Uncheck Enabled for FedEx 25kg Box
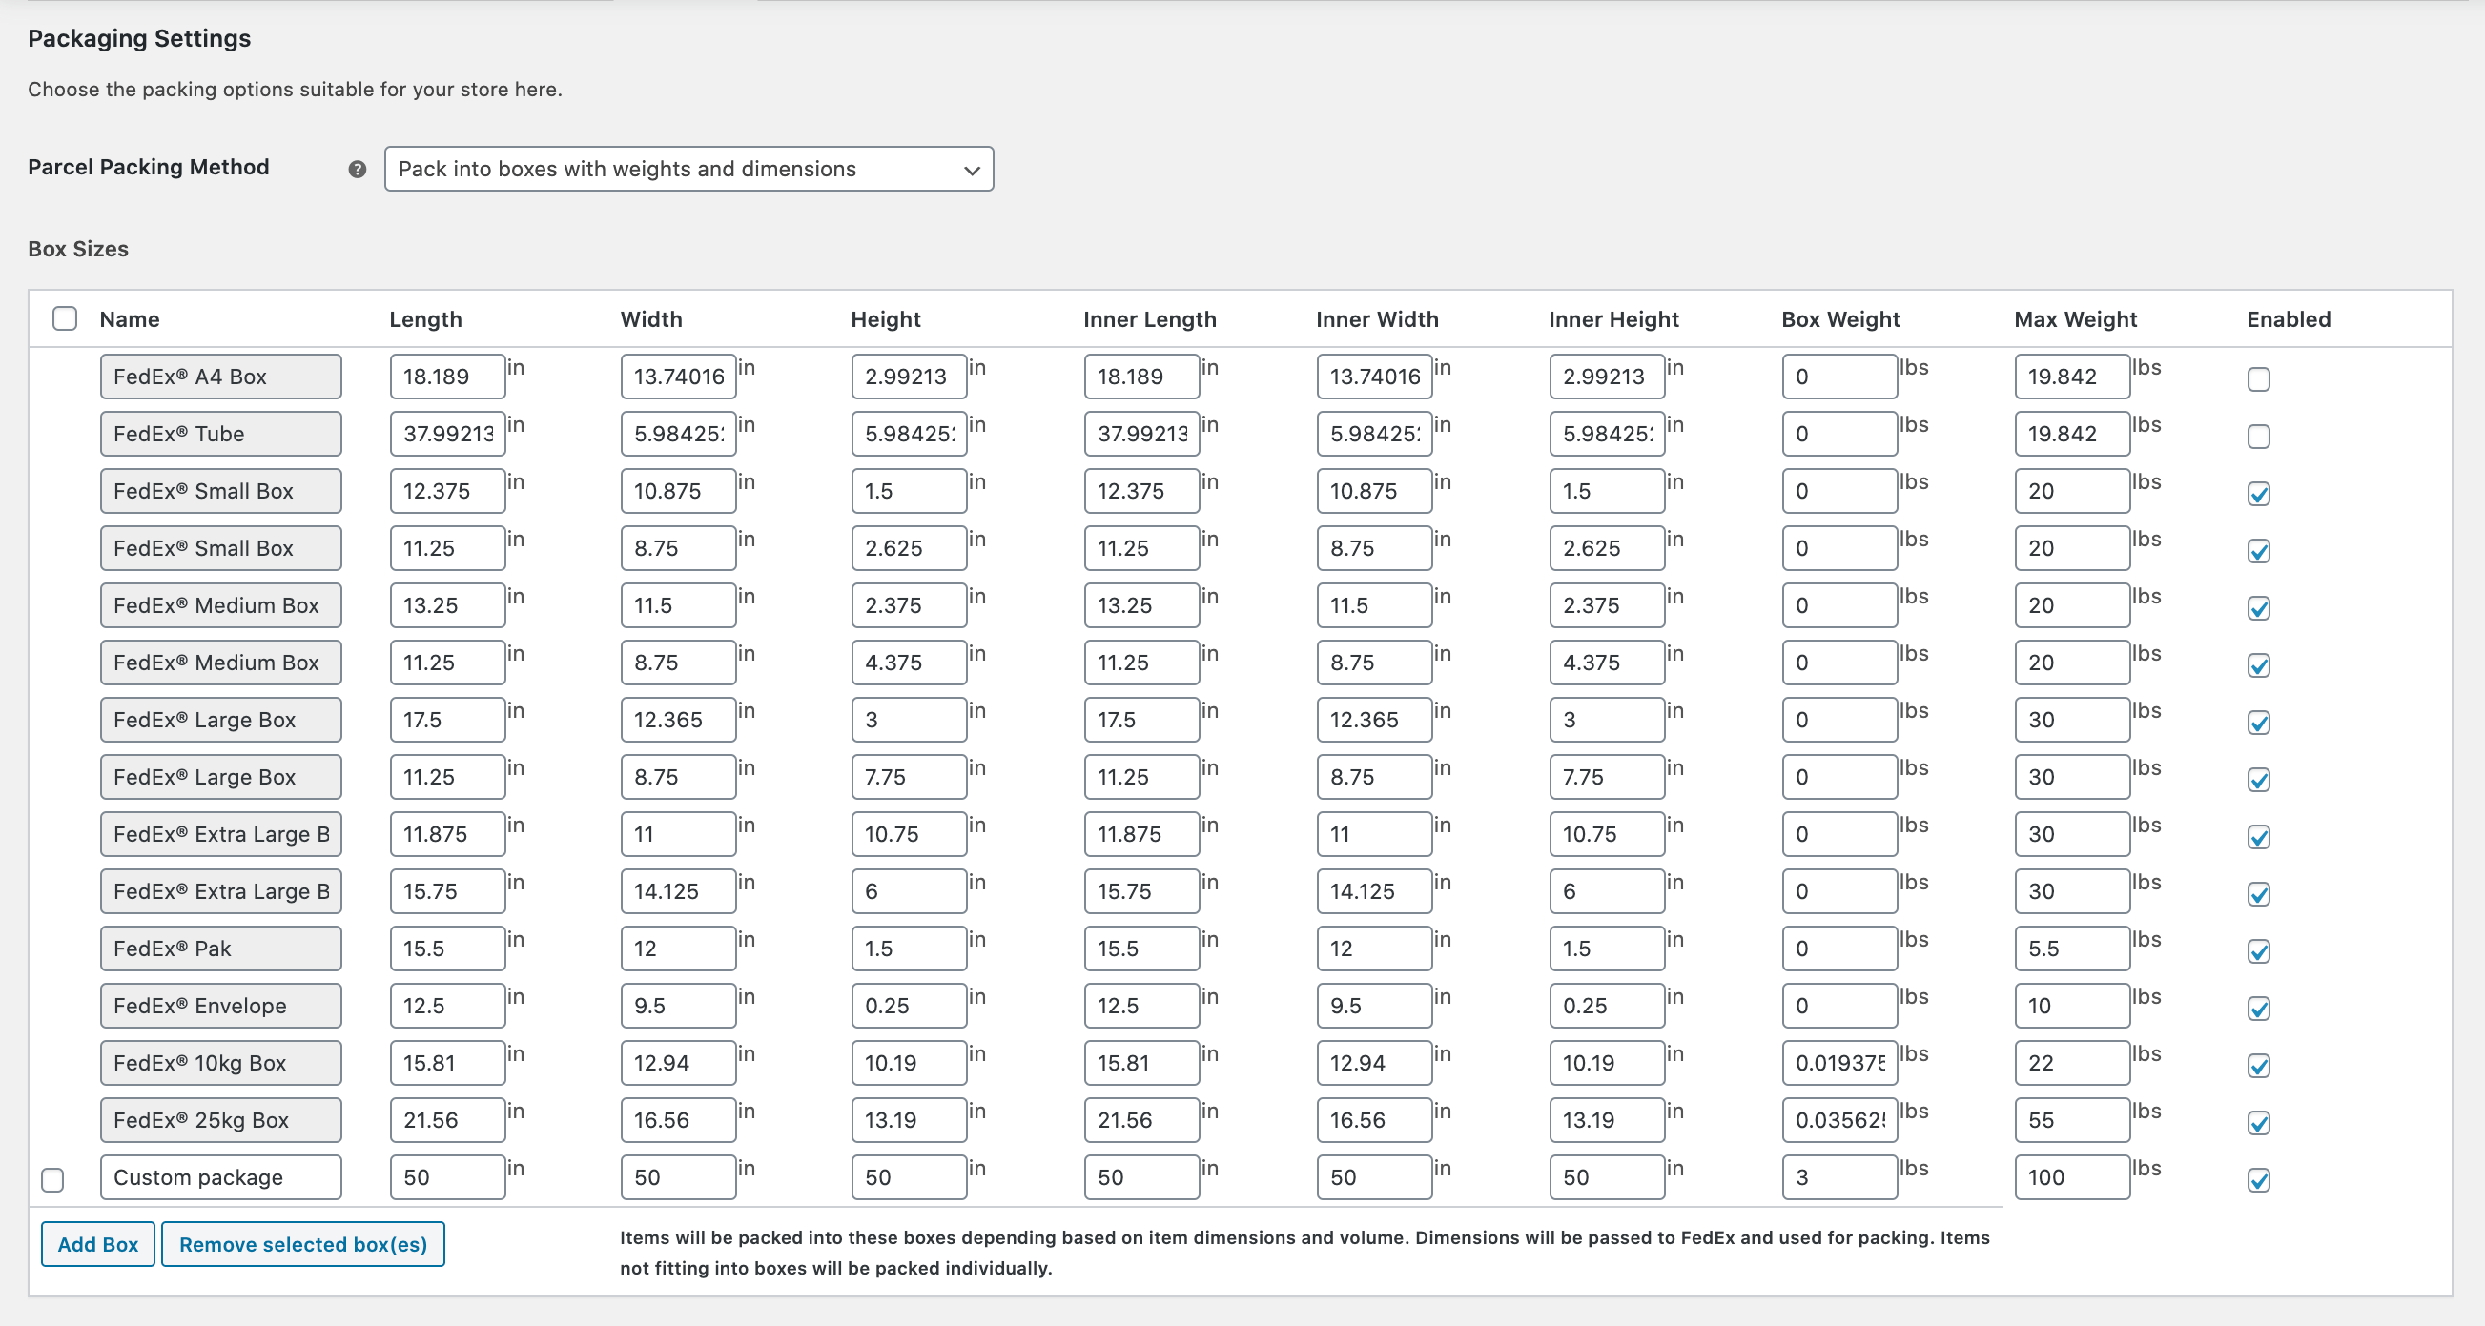Viewport: 2485px width, 1326px height. 2257,1123
